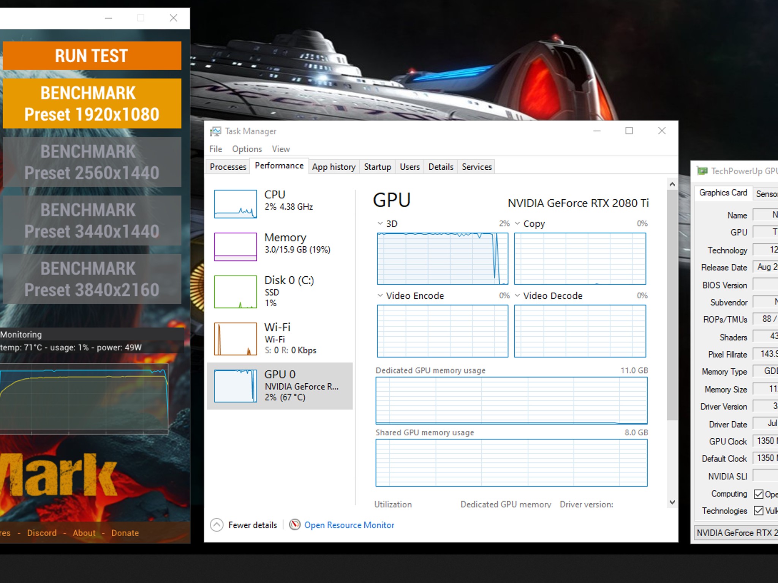Click the NVIDIA GeForce RTX 2080 Ti heading
778x583 pixels.
(578, 203)
